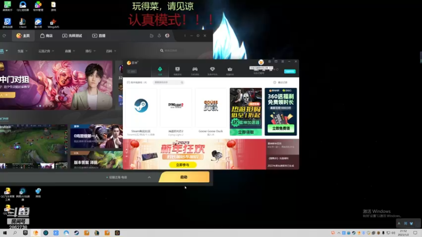Open the diamond membership tab in 雷神
Image resolution: width=422 pixels, height=237 pixels.
click(x=213, y=71)
